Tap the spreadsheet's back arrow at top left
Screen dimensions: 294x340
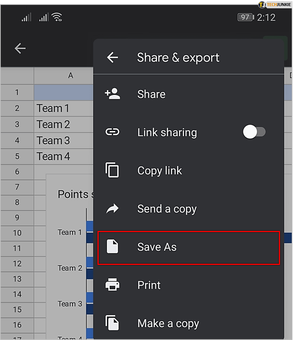coord(20,48)
